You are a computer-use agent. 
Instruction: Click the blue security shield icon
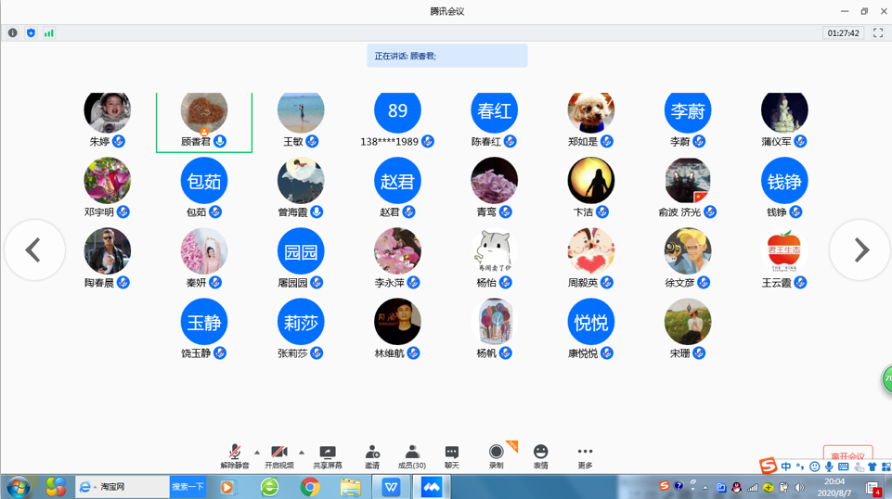[31, 33]
